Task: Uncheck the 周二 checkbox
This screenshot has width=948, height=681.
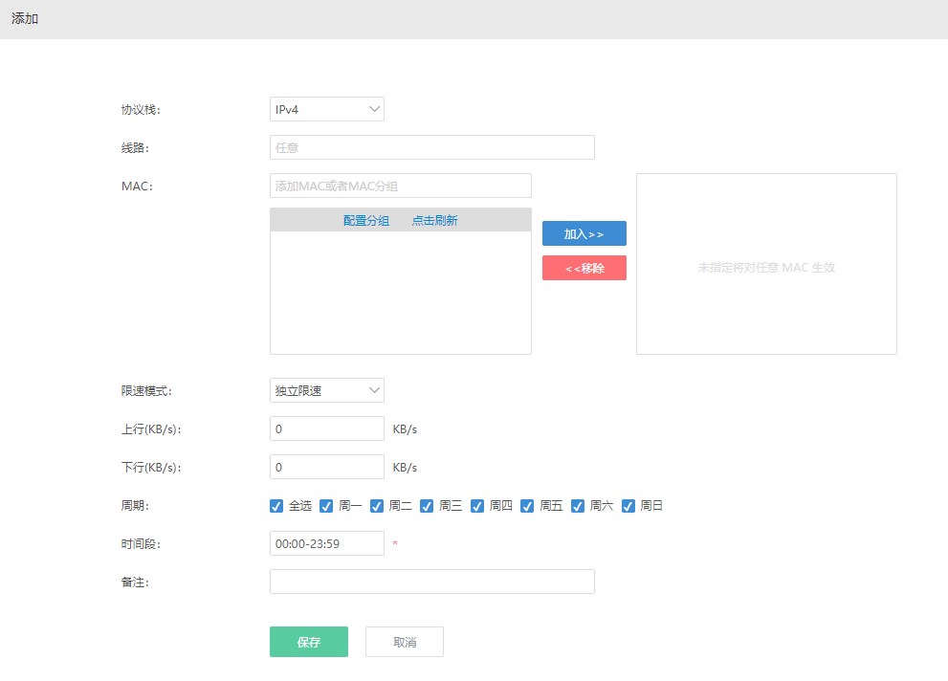Action: (x=377, y=506)
